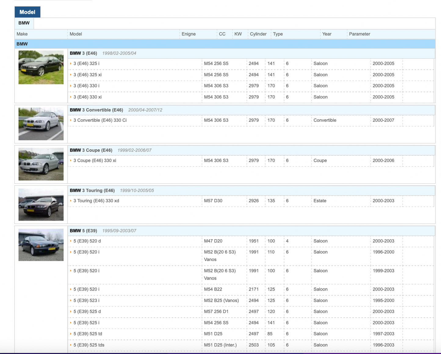Click the Year column header
This screenshot has width=441, height=354.
pos(327,34)
